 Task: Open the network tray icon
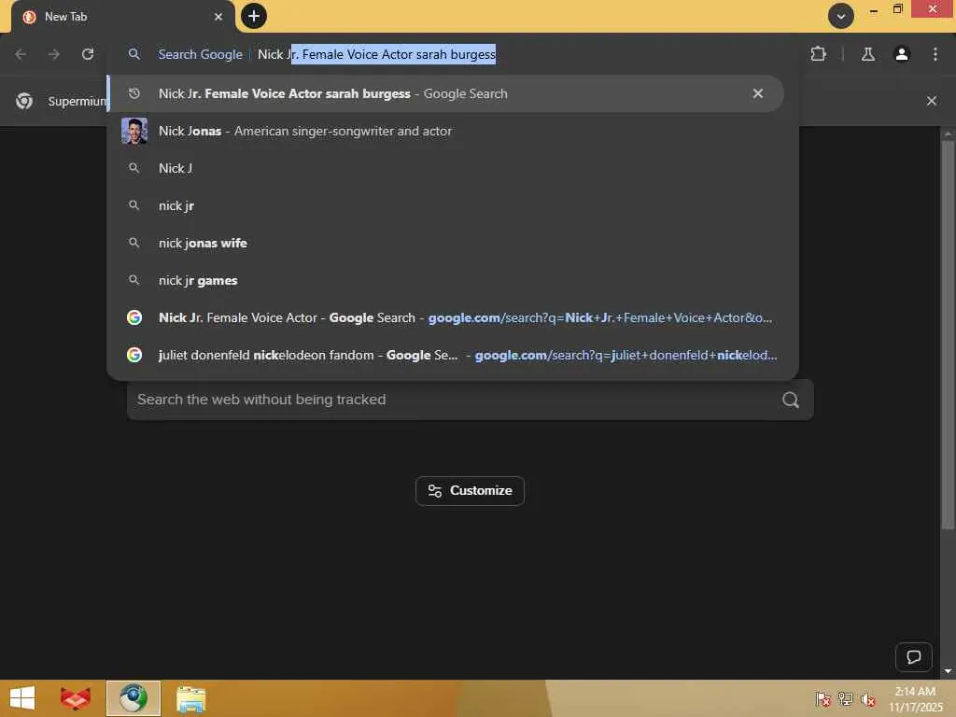click(846, 699)
